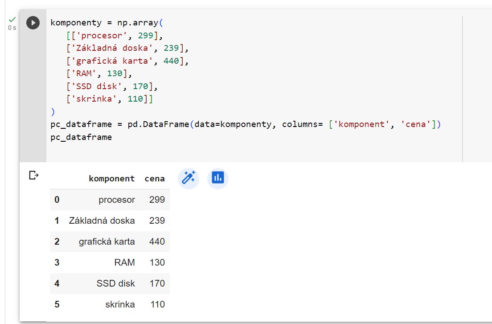Click the 'procesor' cell in output table

click(117, 200)
